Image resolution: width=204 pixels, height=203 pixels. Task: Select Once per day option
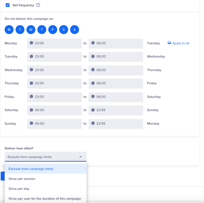pyautogui.click(x=20, y=189)
